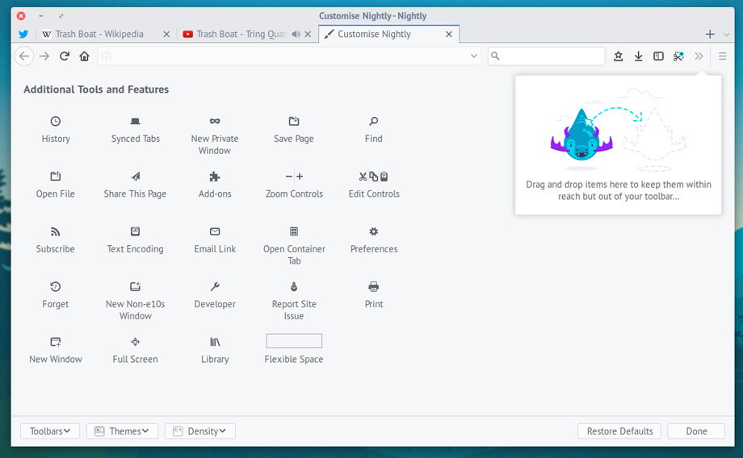Viewport: 743px width, 458px height.
Task: Show URL bar history dropdown arrow
Action: coord(474,56)
